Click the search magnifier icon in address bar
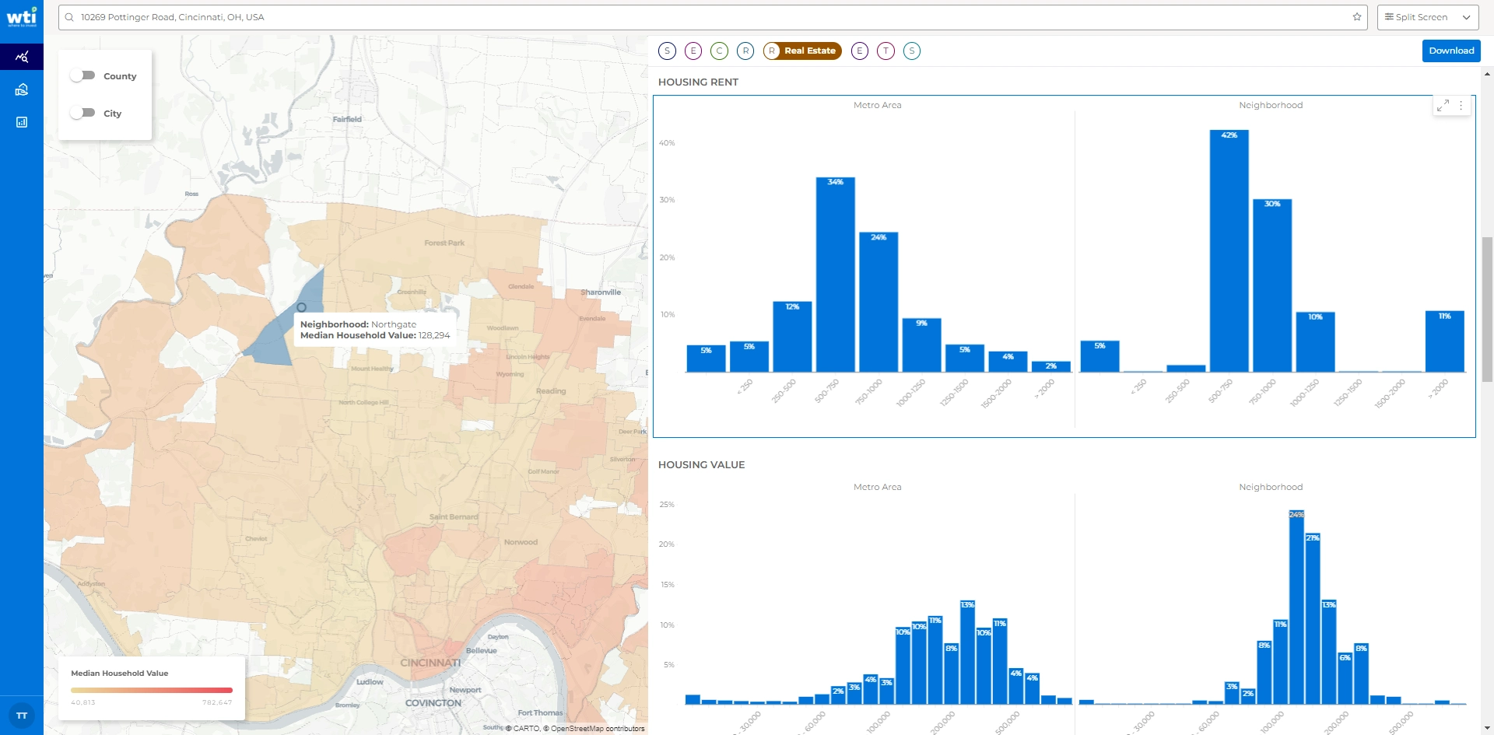This screenshot has height=735, width=1494. [x=69, y=17]
